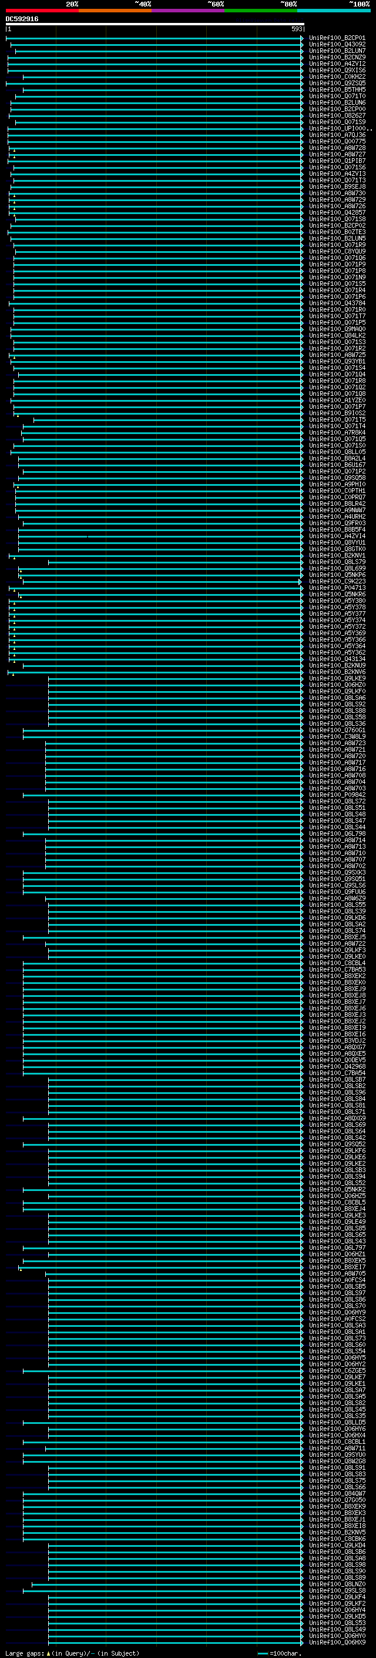Click the cyan ~100% identity legend segment
Screen dimensions: 376x1658
(334, 11)
